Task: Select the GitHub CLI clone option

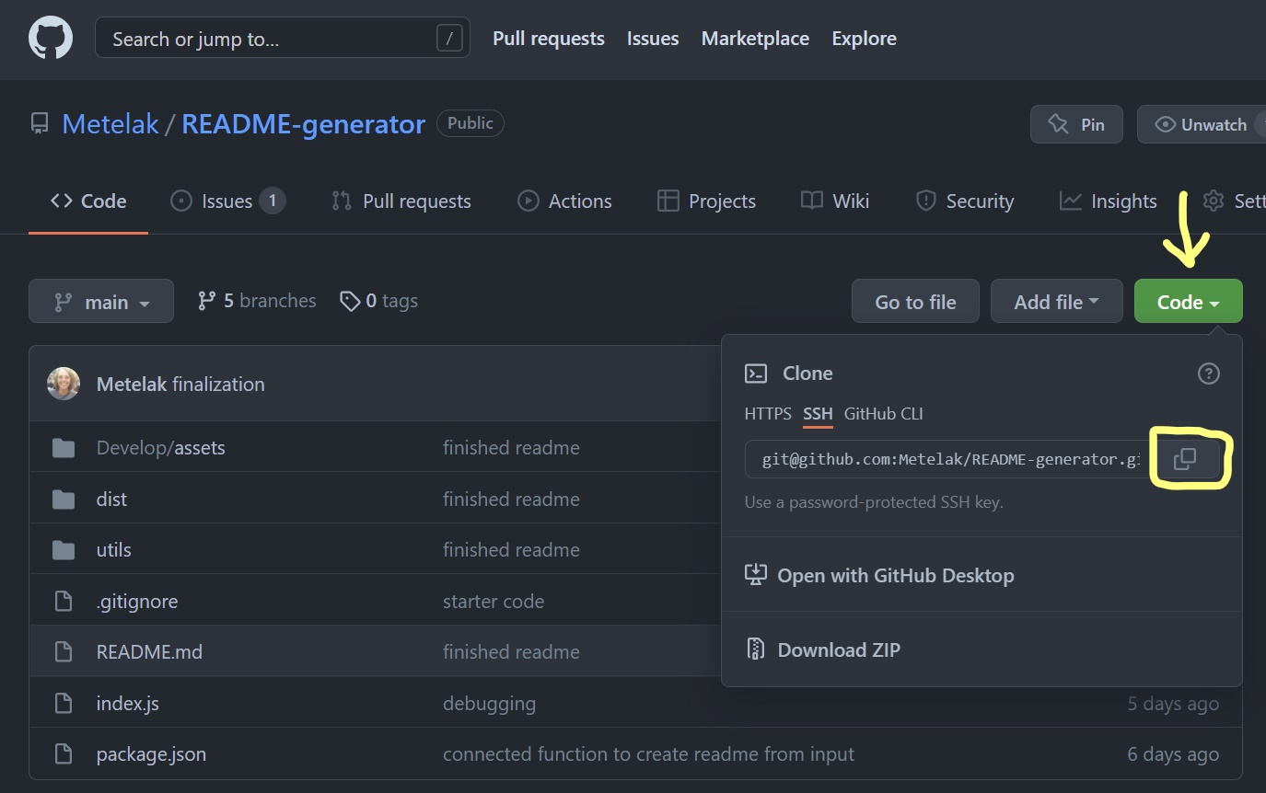Action: (x=883, y=414)
